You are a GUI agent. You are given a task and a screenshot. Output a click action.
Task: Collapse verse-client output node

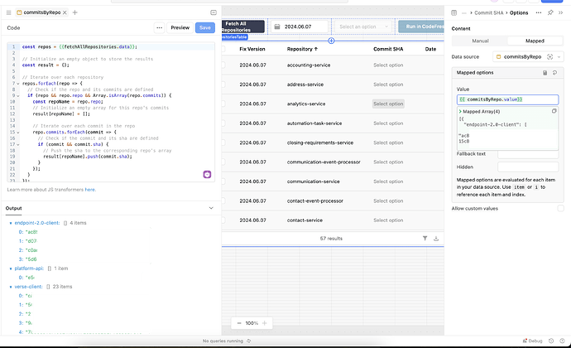click(x=11, y=287)
